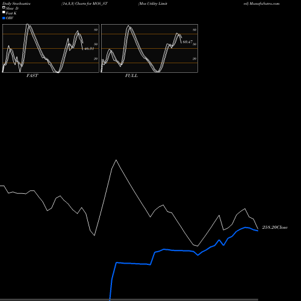Click the FULL stochastic chart thumbnail
The height and width of the screenshot is (301, 301).
point(149,48)
